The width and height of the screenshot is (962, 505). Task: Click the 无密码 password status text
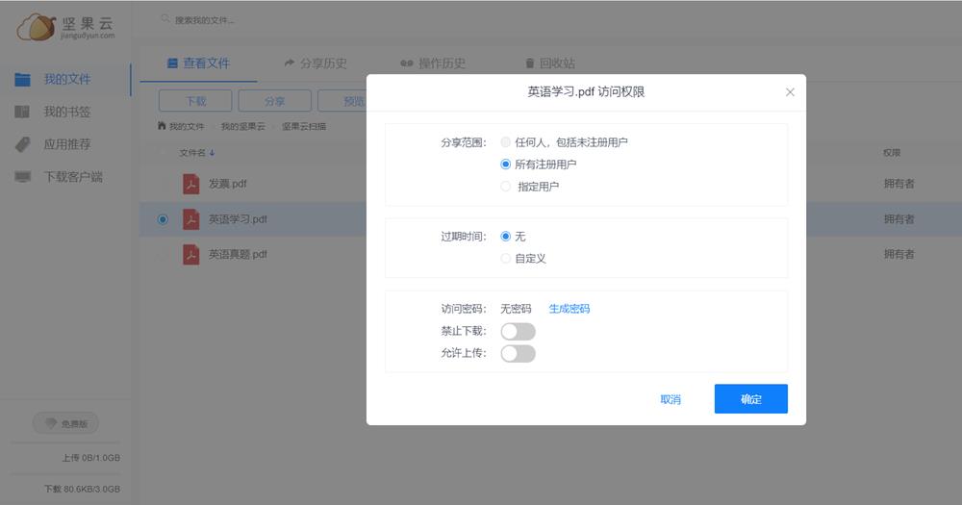(x=516, y=309)
